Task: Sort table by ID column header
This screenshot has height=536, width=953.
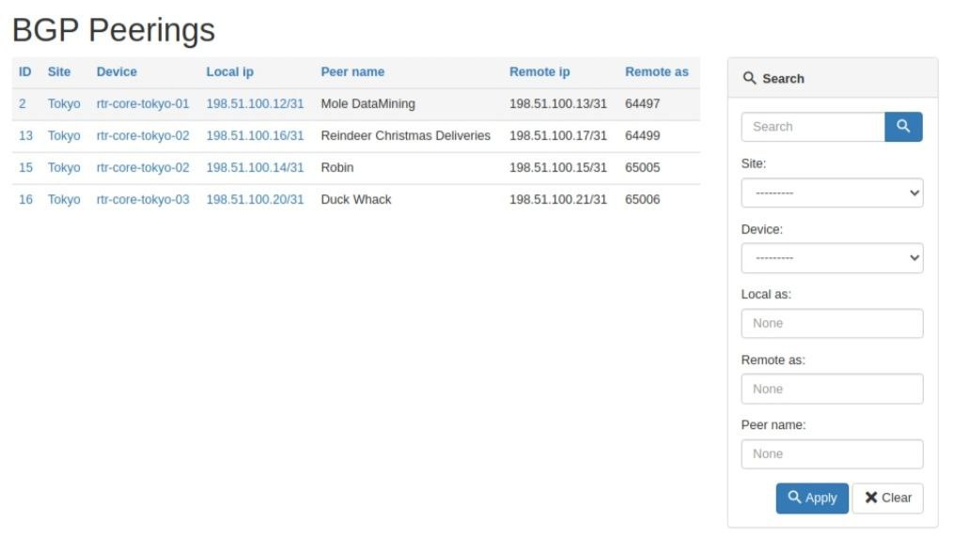Action: coord(25,71)
